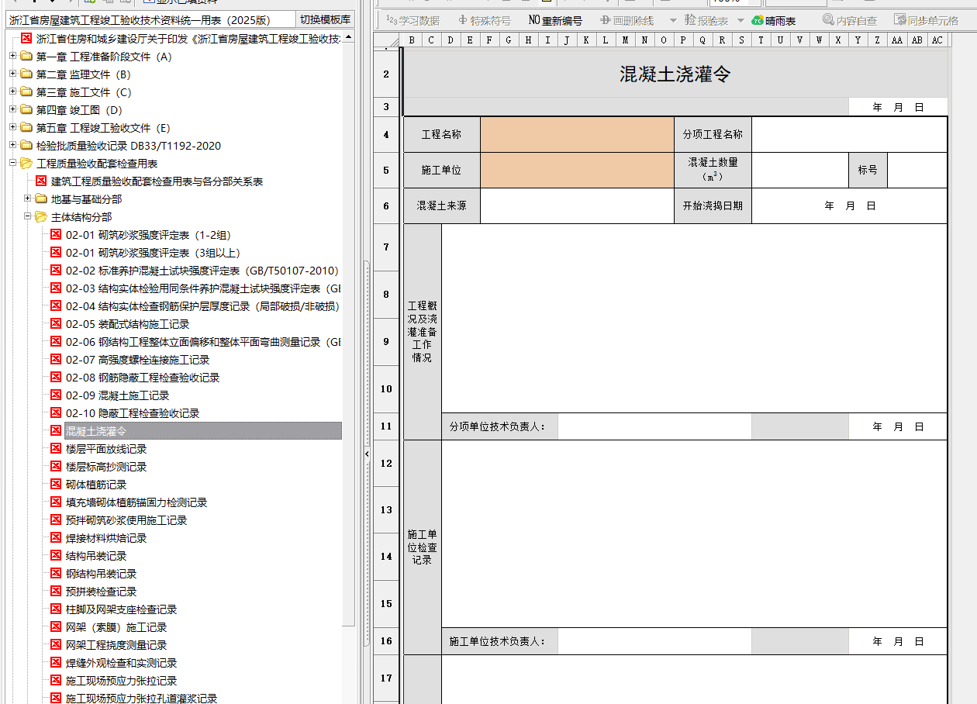The height and width of the screenshot is (704, 977).
Task: Click tree panel scrollbar up arrow
Action: (349, 37)
